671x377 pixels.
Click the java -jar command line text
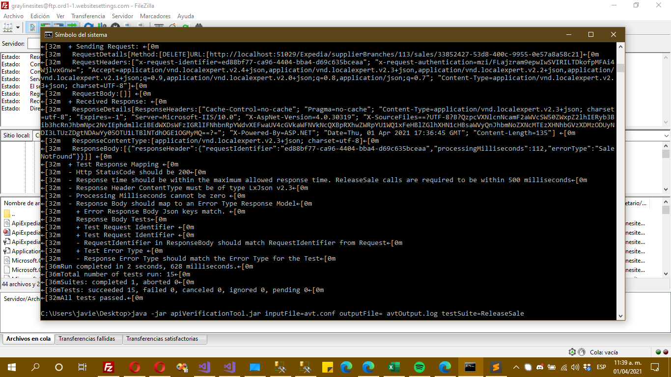coord(328,313)
